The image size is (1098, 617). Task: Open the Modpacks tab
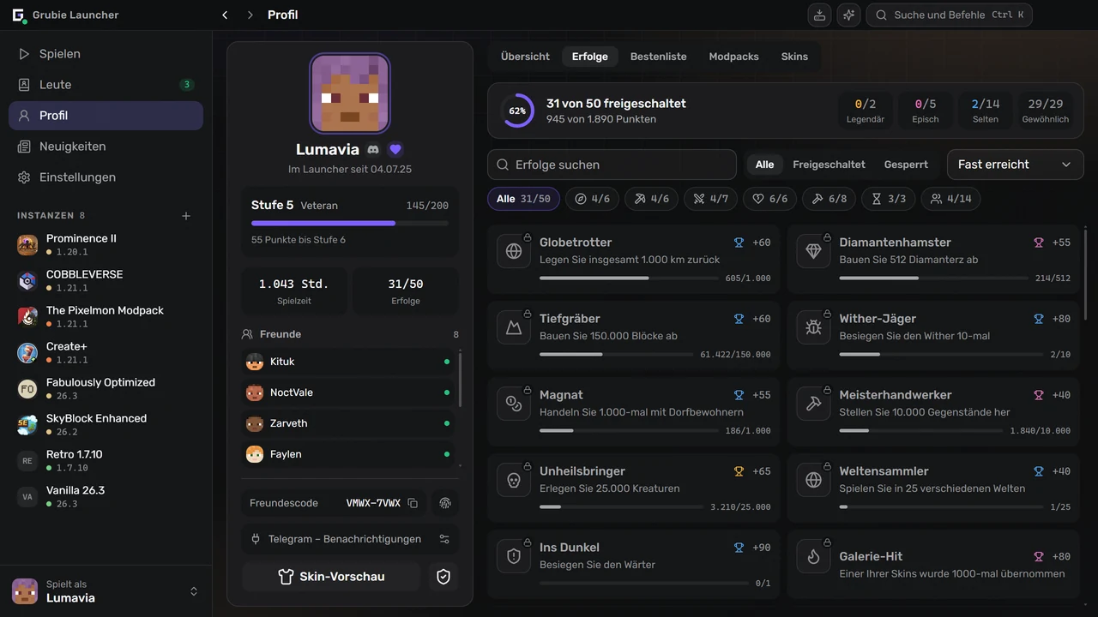(734, 57)
